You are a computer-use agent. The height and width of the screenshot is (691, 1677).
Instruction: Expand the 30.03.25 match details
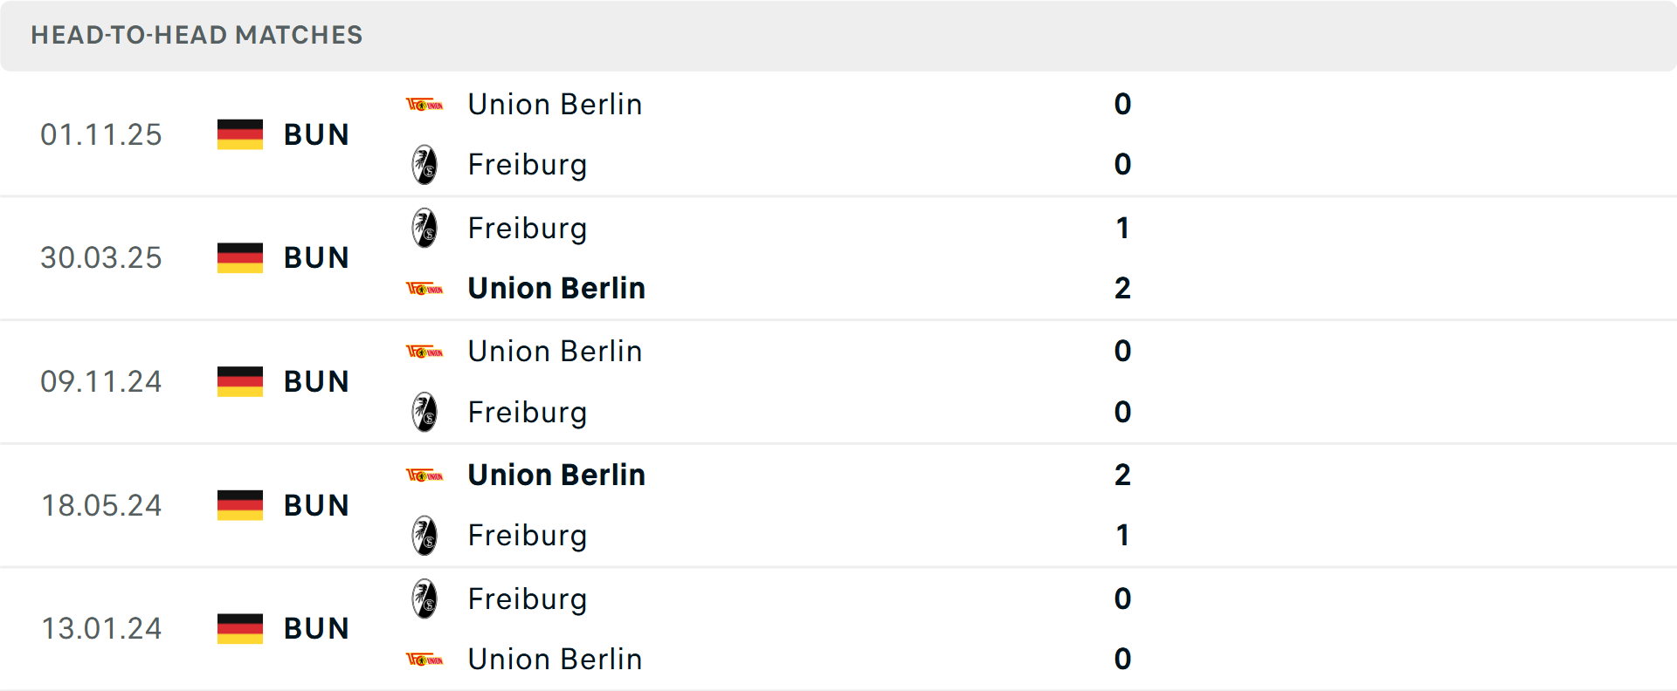click(838, 258)
